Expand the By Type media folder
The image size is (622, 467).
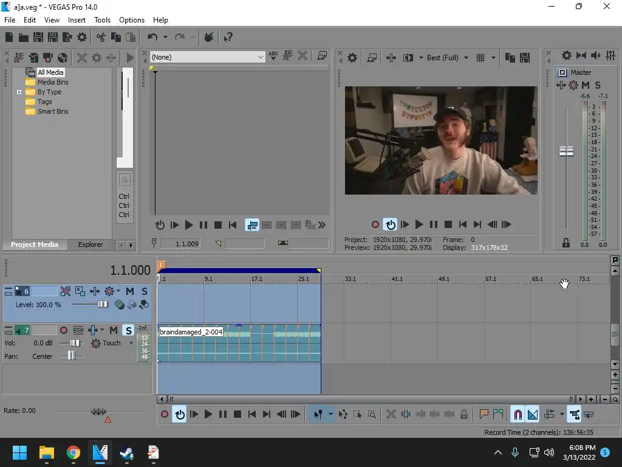tap(19, 92)
